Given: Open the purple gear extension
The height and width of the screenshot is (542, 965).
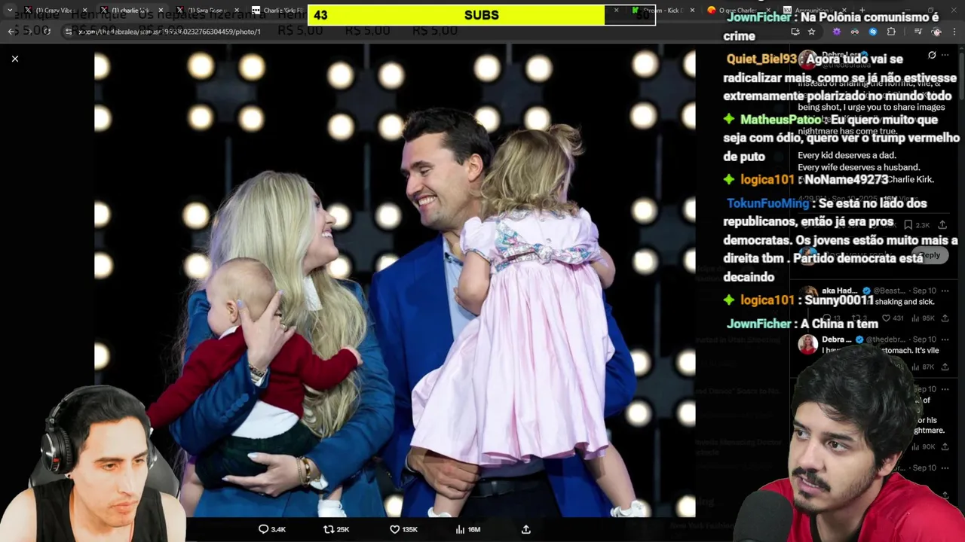Looking at the screenshot, I should (x=836, y=32).
